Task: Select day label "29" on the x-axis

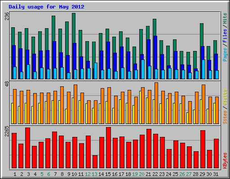Action: tap(202, 174)
